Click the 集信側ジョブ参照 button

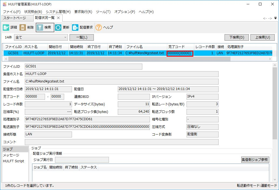point(255,160)
